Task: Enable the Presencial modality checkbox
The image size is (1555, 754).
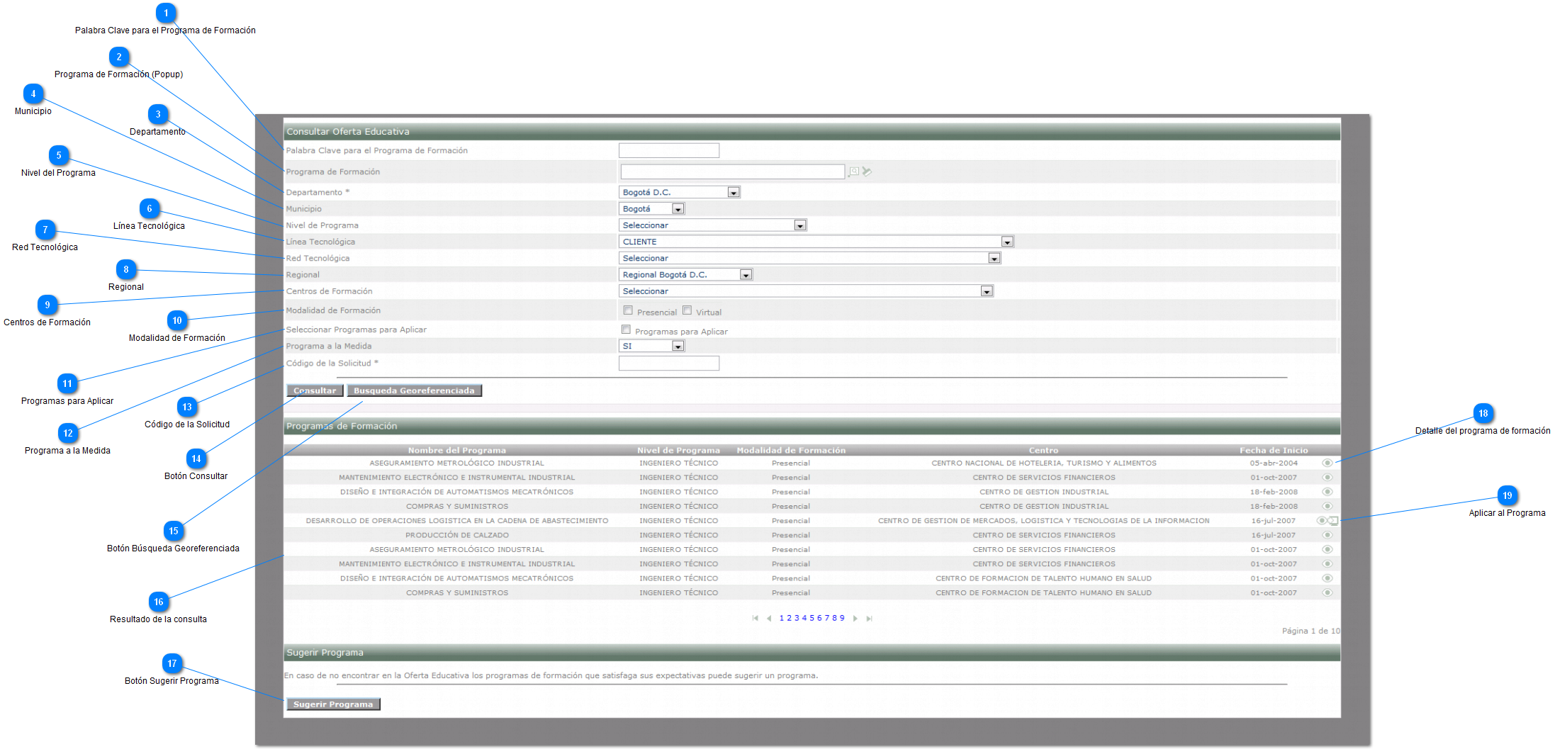Action: click(x=628, y=310)
